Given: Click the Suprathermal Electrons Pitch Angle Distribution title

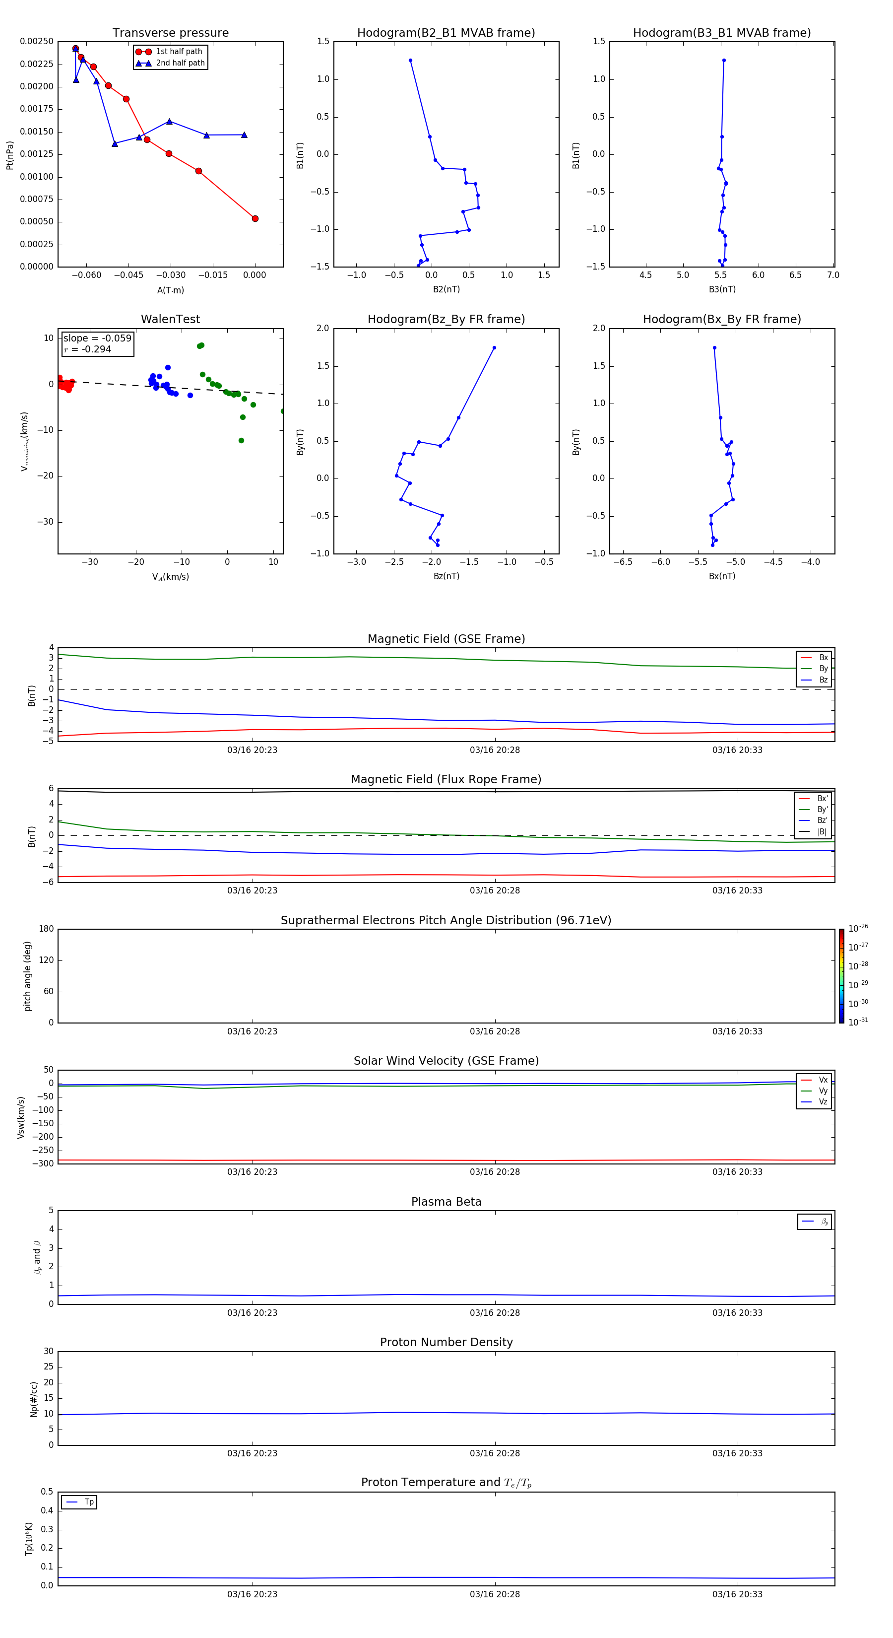Looking at the screenshot, I should (x=446, y=920).
